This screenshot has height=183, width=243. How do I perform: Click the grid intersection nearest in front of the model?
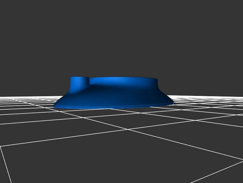point(128,129)
